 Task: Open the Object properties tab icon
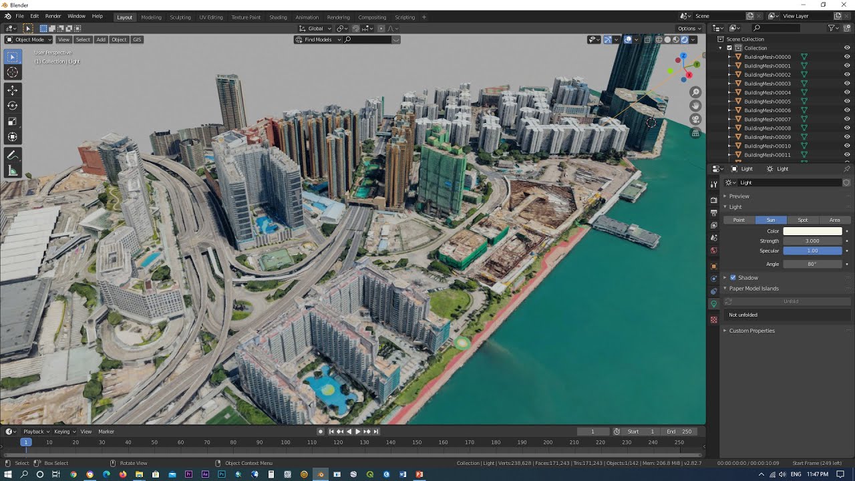(714, 267)
